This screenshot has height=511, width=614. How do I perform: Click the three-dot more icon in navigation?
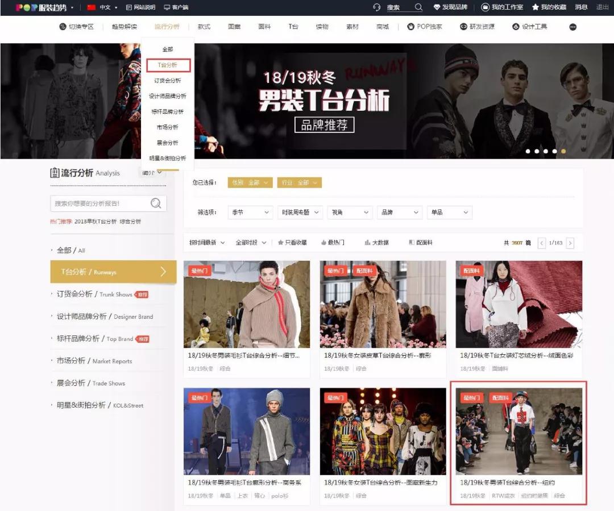[572, 27]
